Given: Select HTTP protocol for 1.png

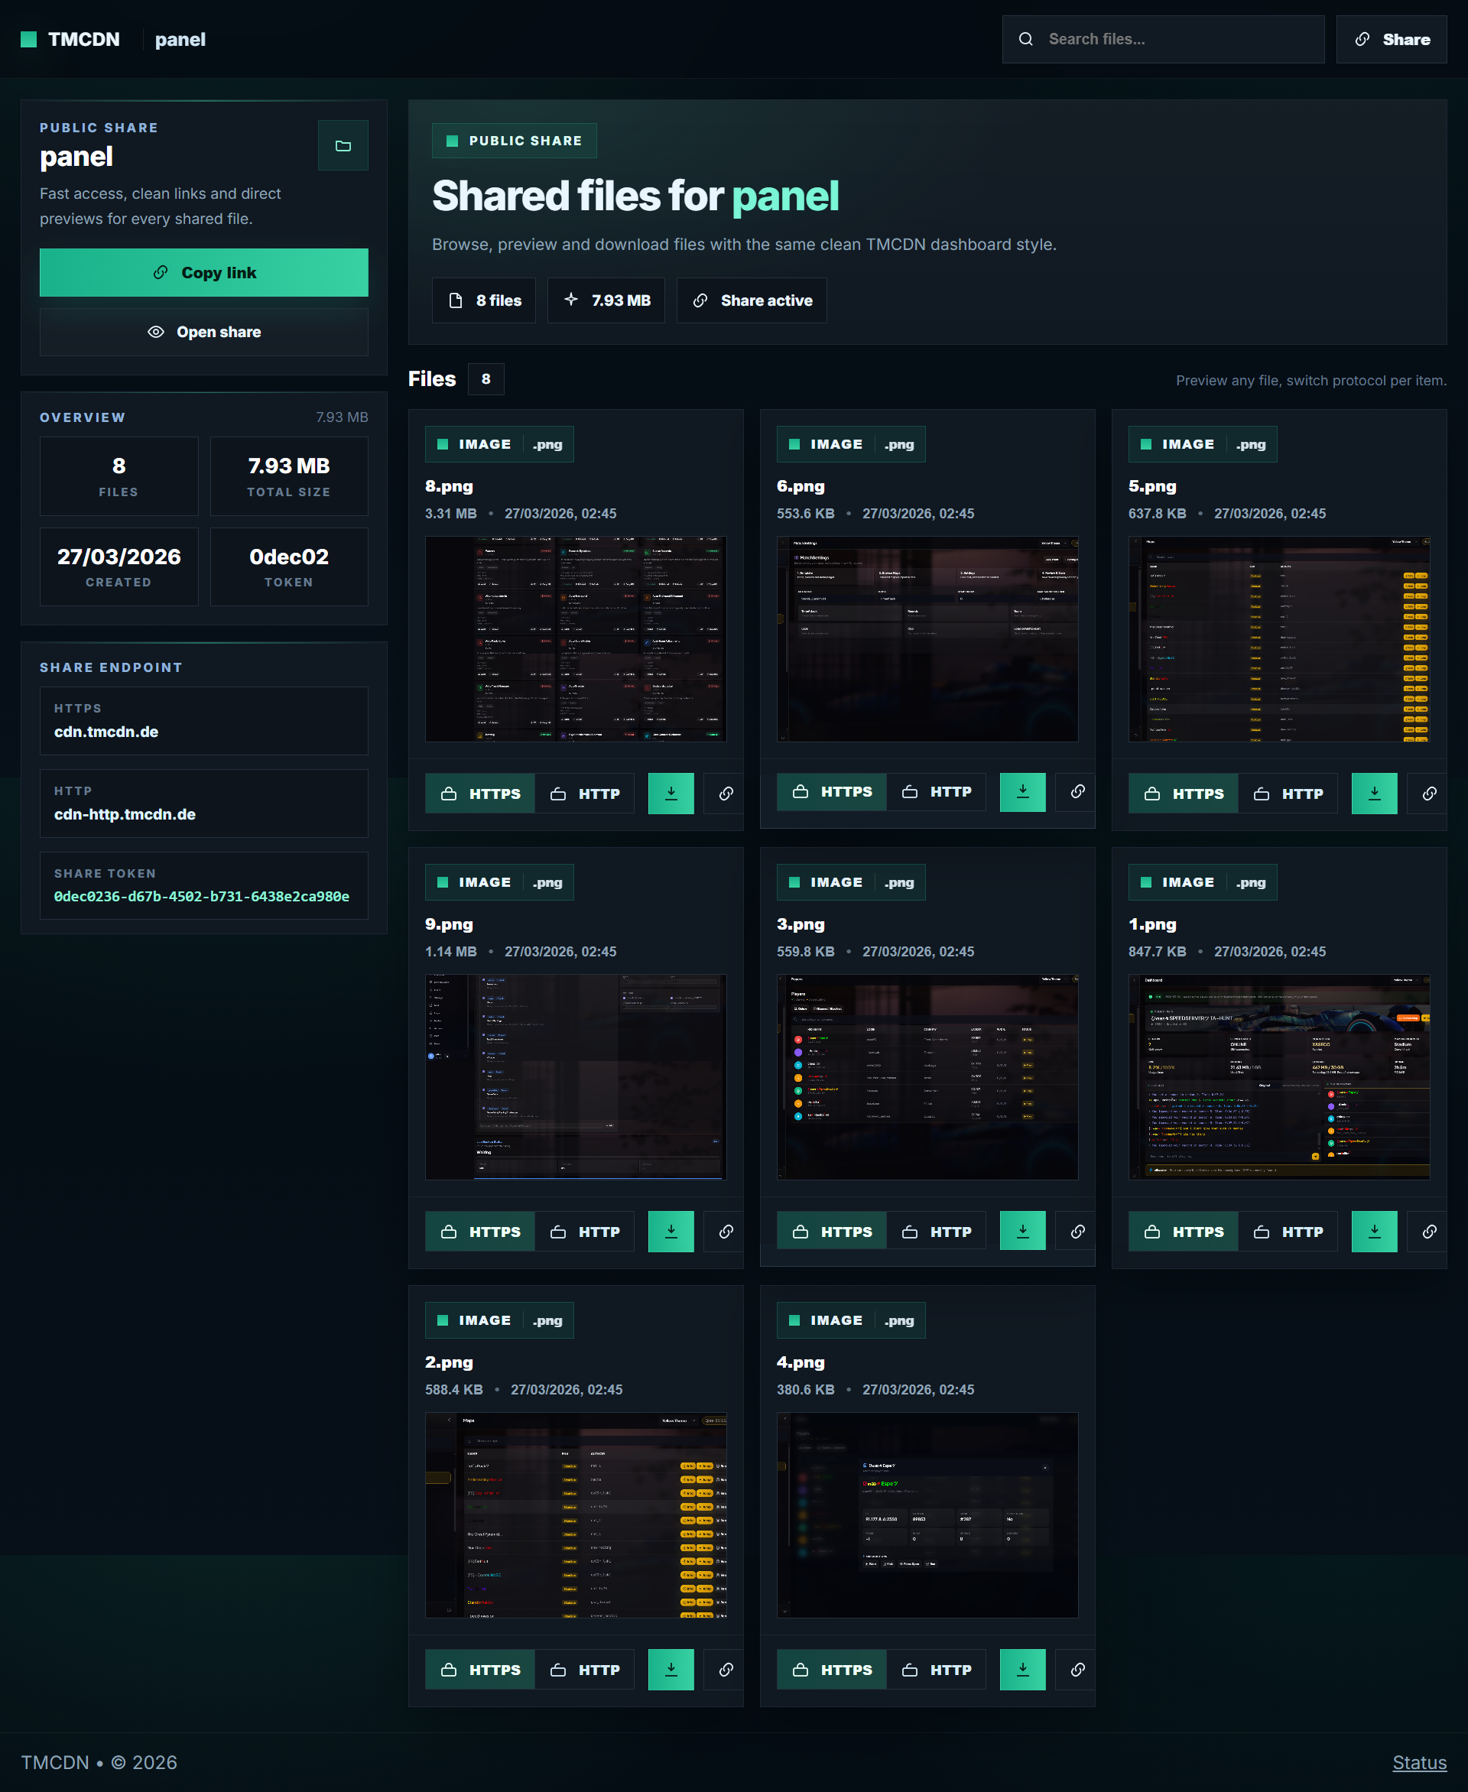Looking at the screenshot, I should pos(1288,1232).
